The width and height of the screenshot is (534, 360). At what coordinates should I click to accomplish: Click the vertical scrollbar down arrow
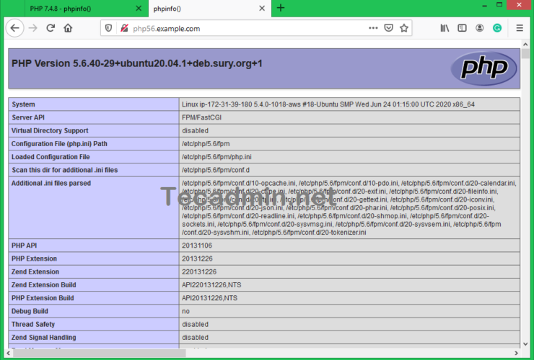coord(525,354)
